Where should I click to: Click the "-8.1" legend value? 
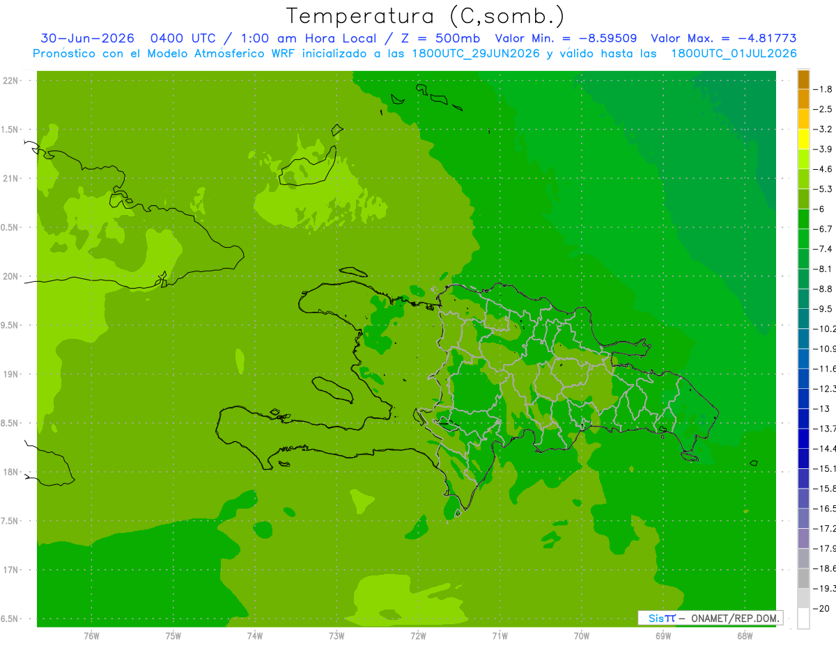pyautogui.click(x=824, y=269)
